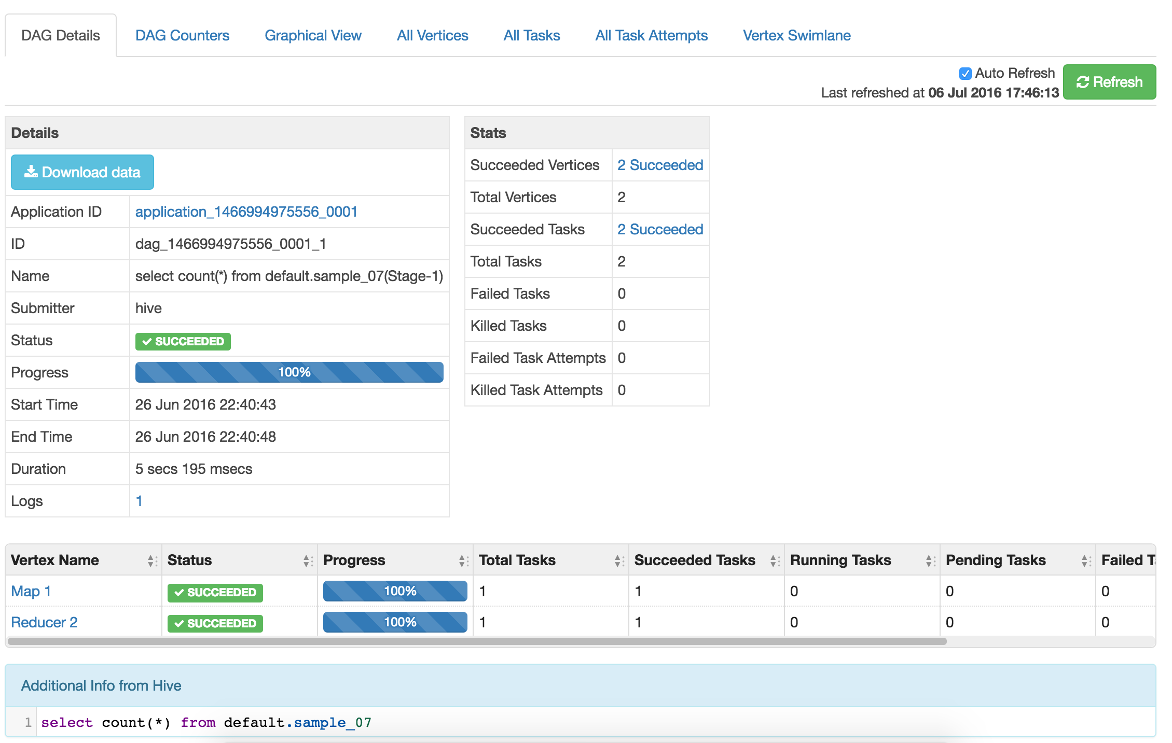Click the refresh icon on the Refresh button
Screen dimensions: 1172x743
(x=1083, y=81)
